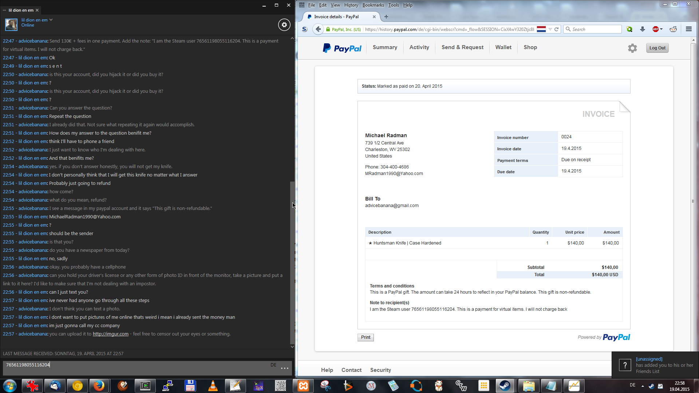The image size is (699, 393).
Task: Expand the Adblock Plus dropdown arrow
Action: pos(662,29)
